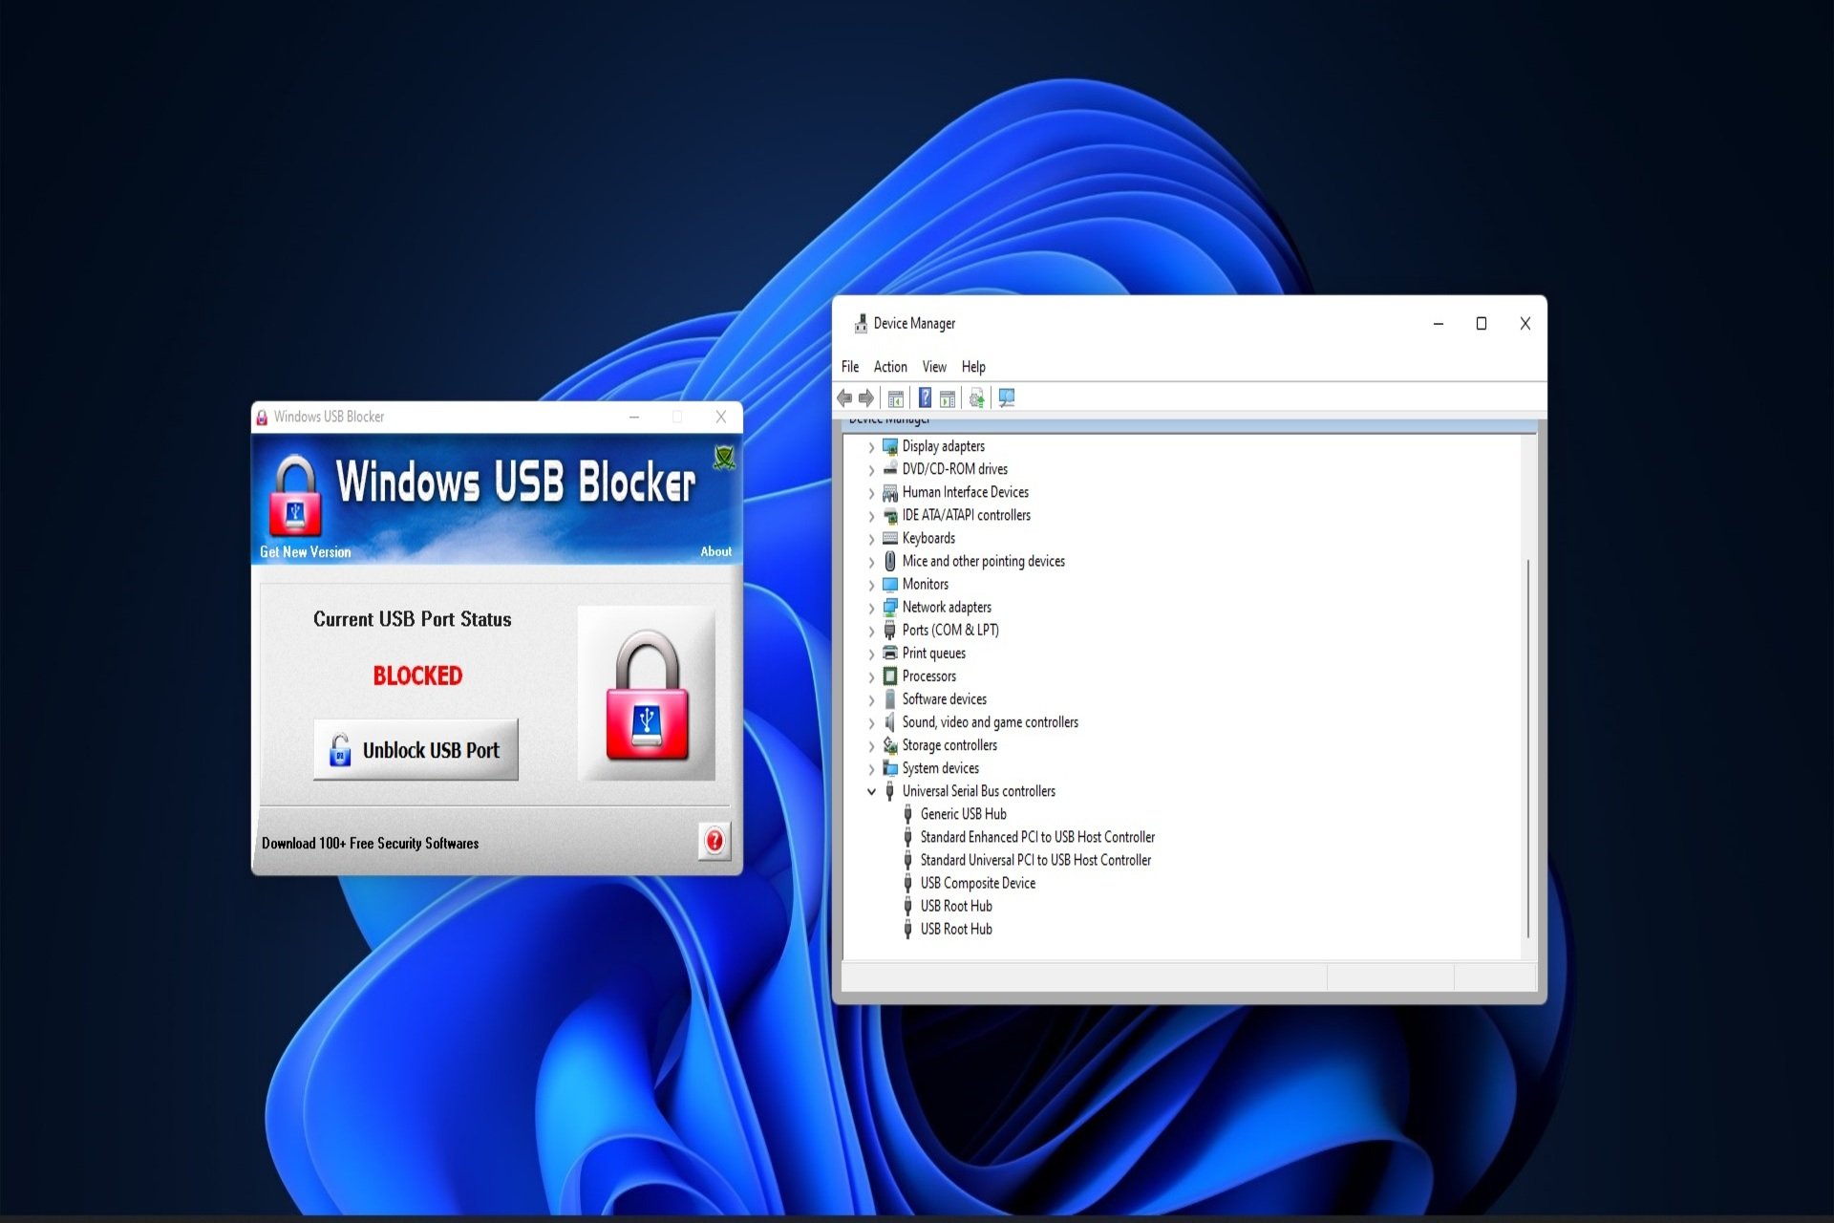Select the Network adapters icon

pos(890,607)
